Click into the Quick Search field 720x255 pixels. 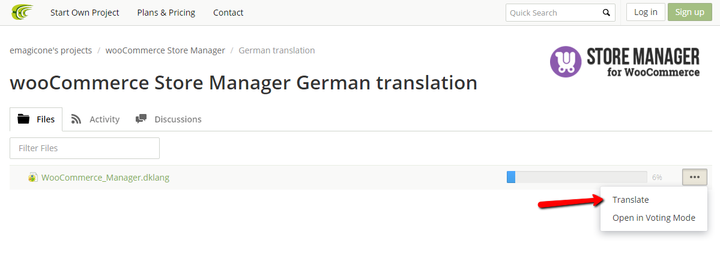click(552, 13)
